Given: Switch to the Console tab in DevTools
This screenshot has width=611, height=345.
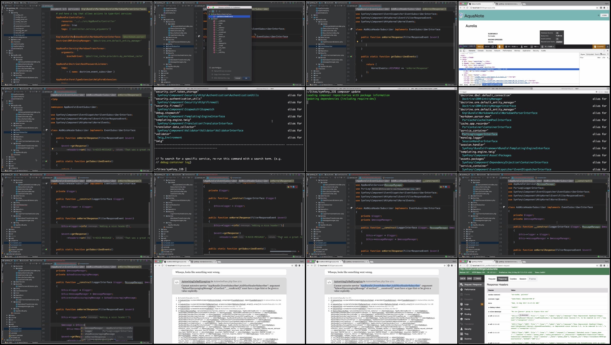Looking at the screenshot, I should (x=480, y=51).
